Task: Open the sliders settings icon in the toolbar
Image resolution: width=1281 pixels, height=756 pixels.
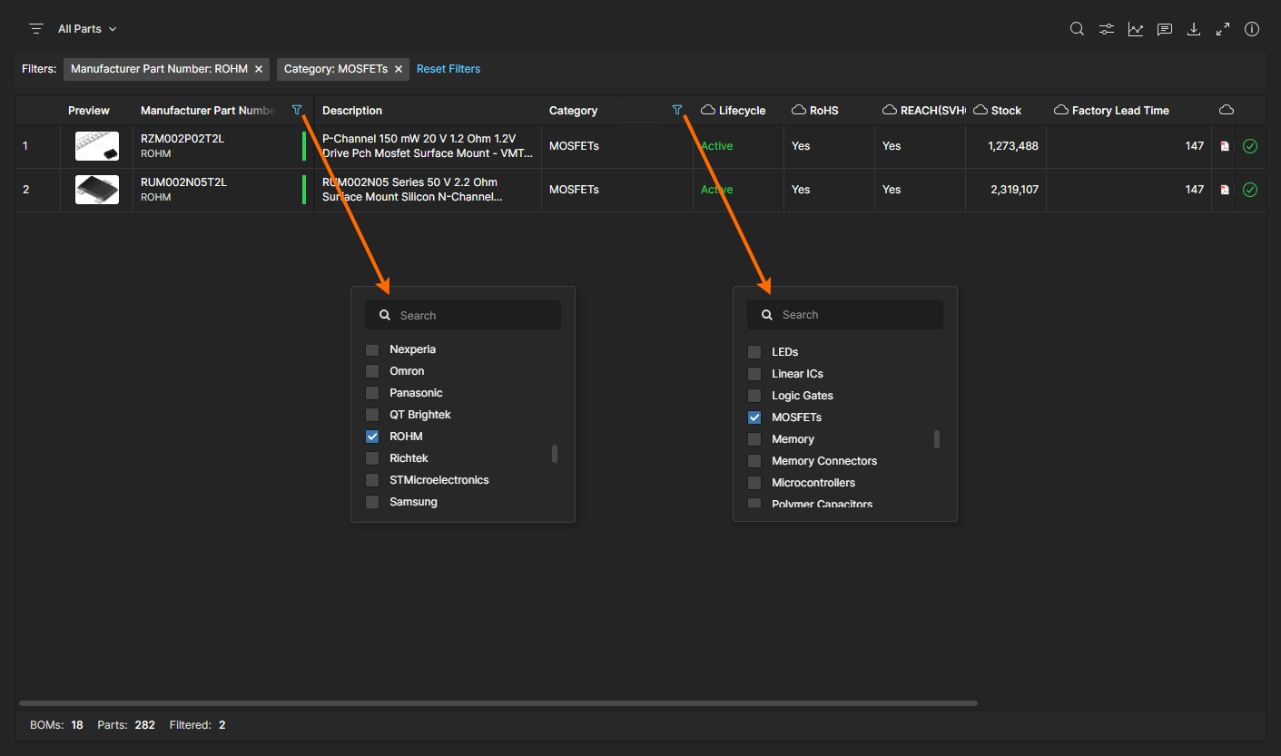Action: tap(1106, 29)
